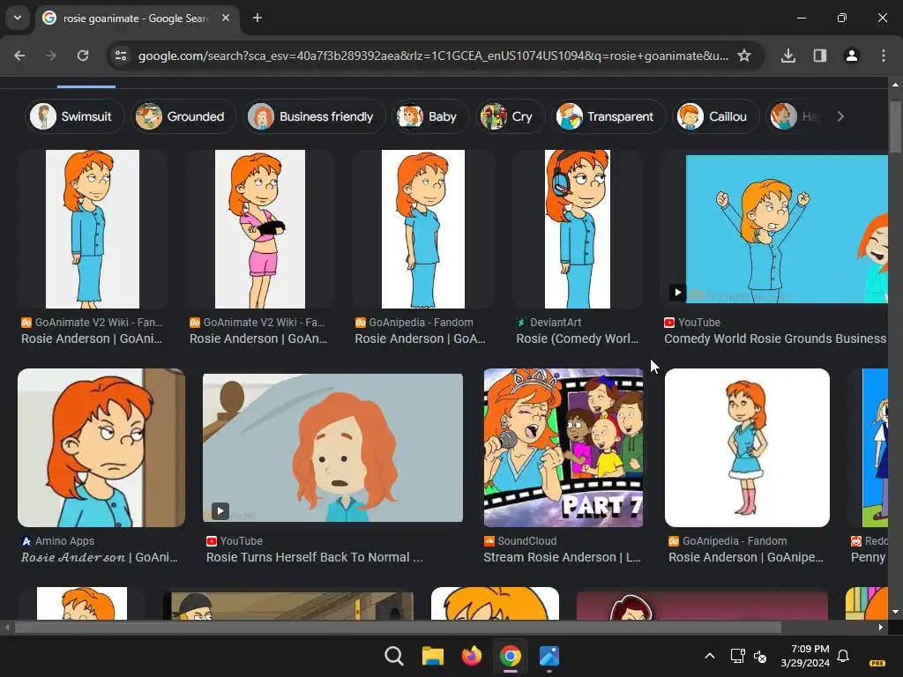Click 'Rosie Turns Herself Back To Normal' title

click(315, 557)
